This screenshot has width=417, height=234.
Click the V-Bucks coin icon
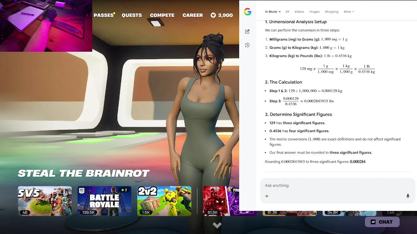coord(213,15)
